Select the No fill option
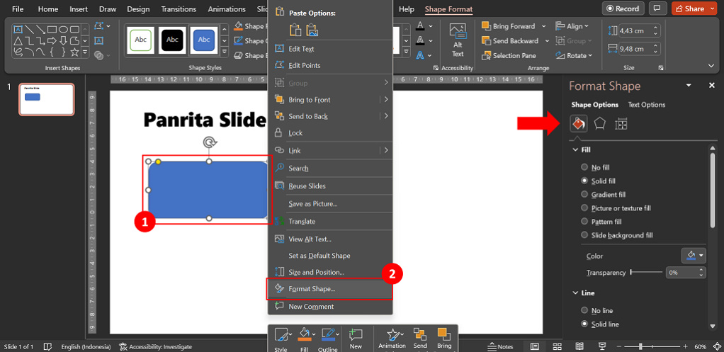The width and height of the screenshot is (724, 352). 596,167
